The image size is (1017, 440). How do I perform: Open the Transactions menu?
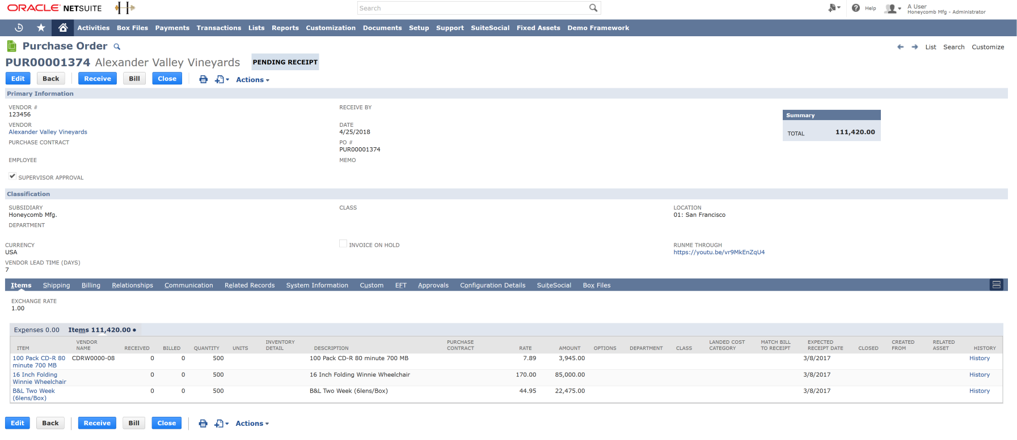point(219,28)
